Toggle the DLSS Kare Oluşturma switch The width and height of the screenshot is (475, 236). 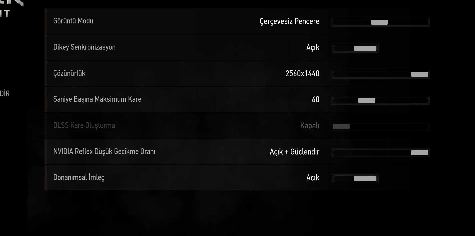pyautogui.click(x=341, y=127)
